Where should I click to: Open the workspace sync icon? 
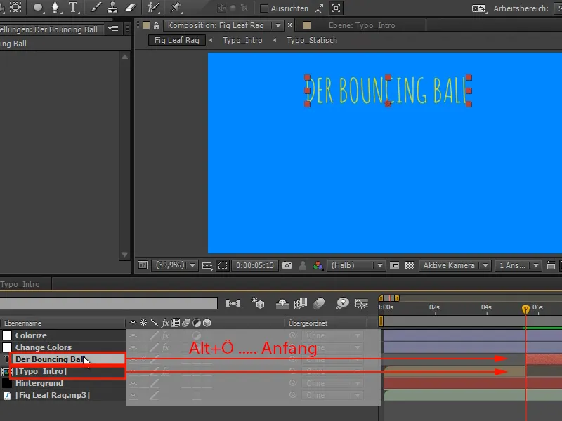point(478,8)
